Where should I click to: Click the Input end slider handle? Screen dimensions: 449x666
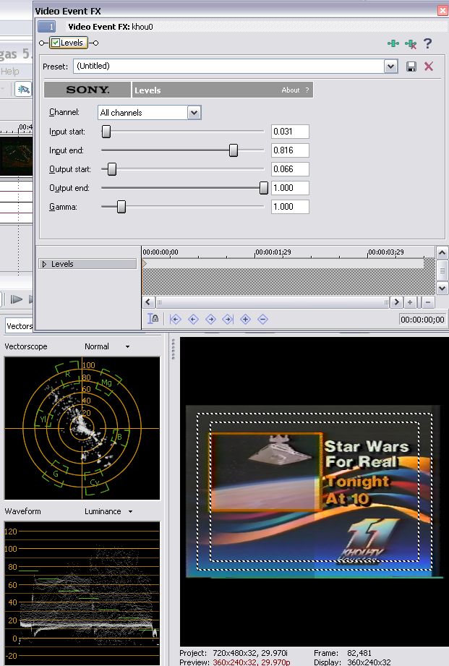click(x=234, y=150)
